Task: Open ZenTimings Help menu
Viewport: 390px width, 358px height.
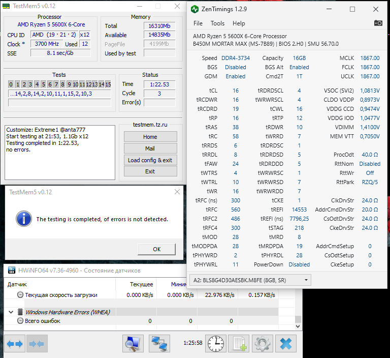Action: [239, 23]
